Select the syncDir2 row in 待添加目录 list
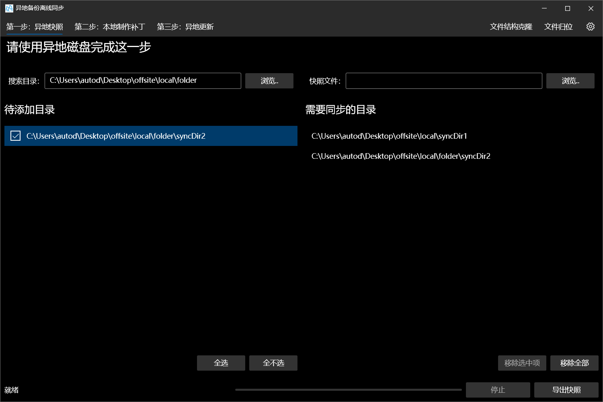Image resolution: width=603 pixels, height=402 pixels. [151, 136]
